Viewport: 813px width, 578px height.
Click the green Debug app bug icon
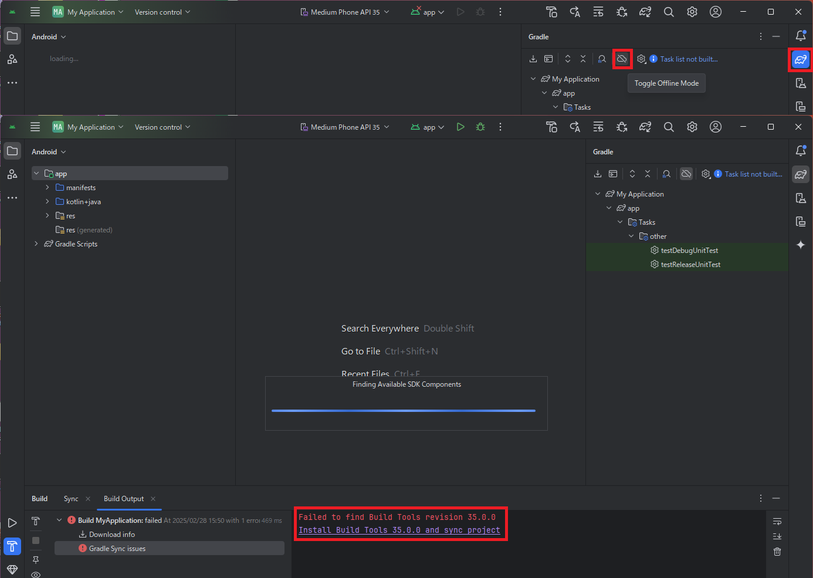[x=480, y=127]
